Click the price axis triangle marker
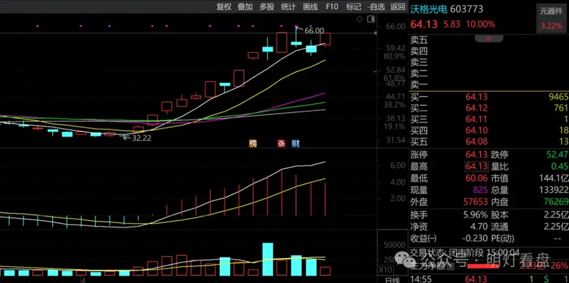Screen dimensions: 569x283 (x=376, y=33)
